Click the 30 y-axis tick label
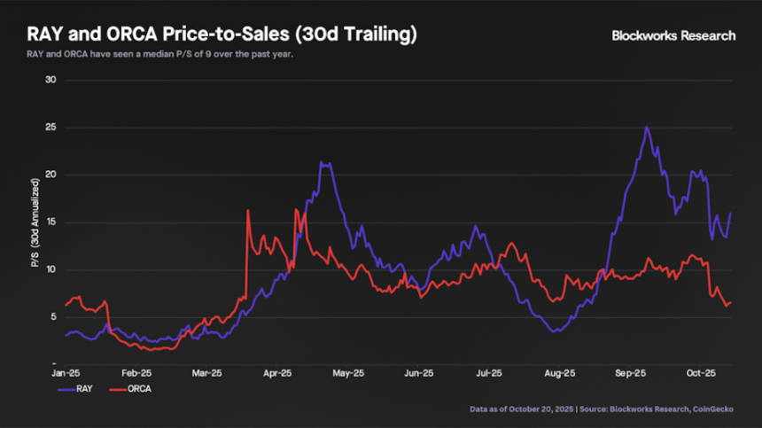This screenshot has width=762, height=428. [51, 80]
